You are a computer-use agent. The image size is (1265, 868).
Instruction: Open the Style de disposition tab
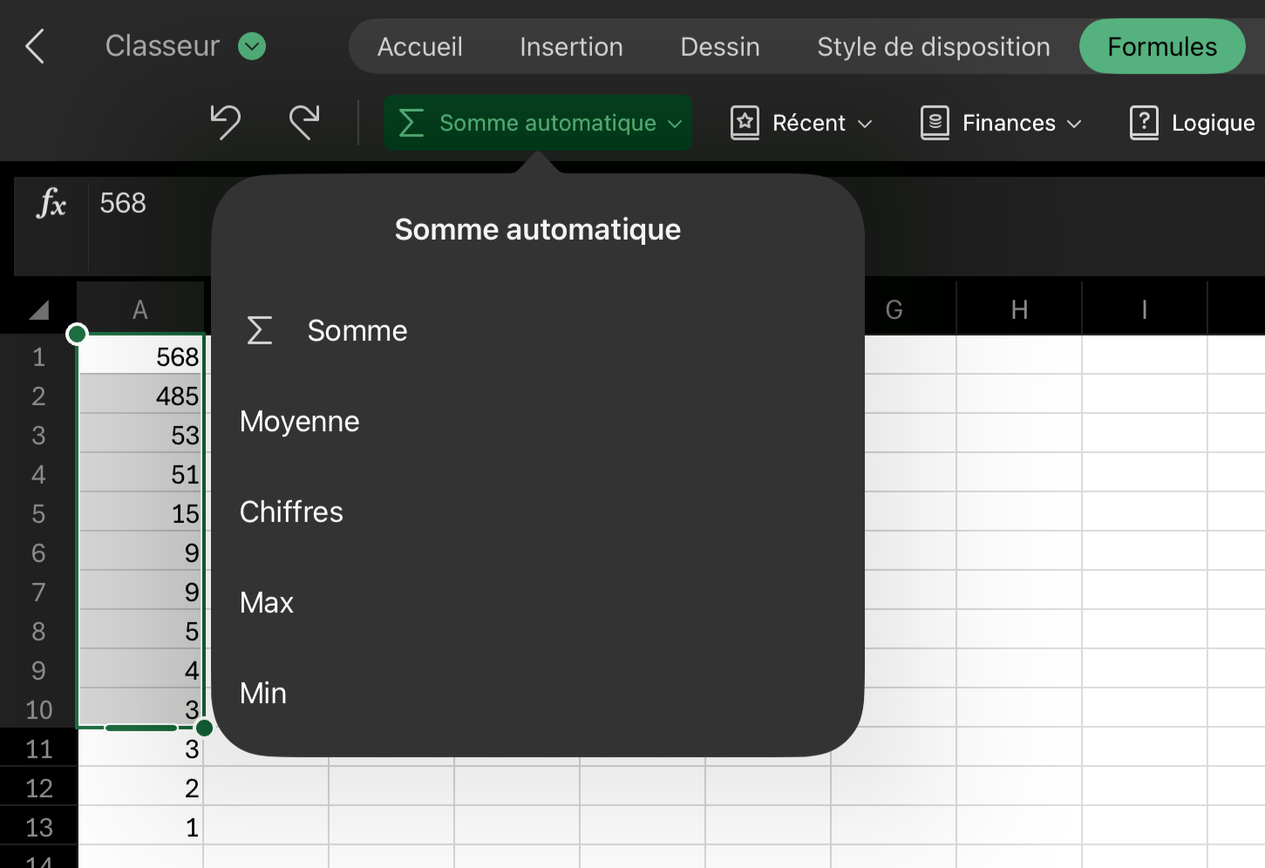(x=934, y=46)
